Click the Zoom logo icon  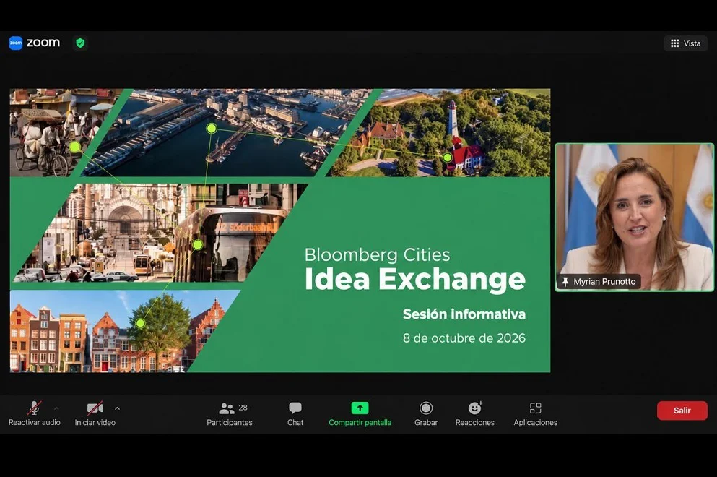[16, 43]
